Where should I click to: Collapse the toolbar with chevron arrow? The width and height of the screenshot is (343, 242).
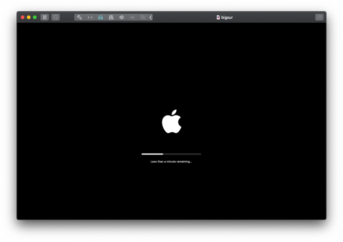click(x=151, y=17)
